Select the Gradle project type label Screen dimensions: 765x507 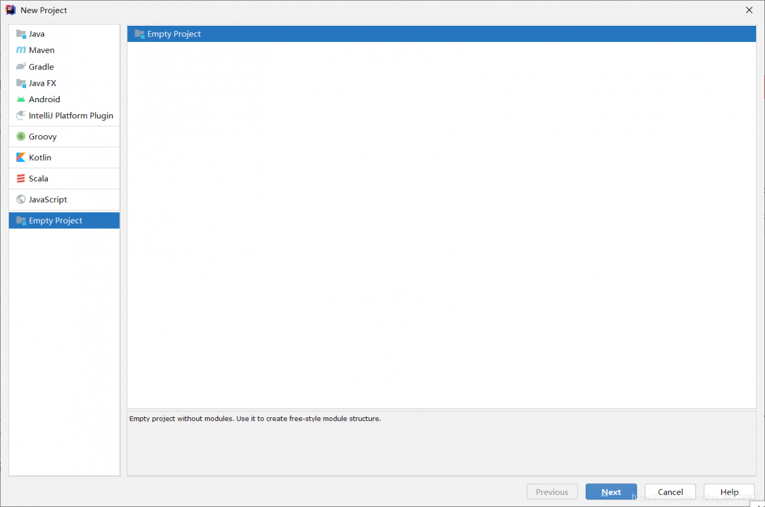[x=41, y=67]
